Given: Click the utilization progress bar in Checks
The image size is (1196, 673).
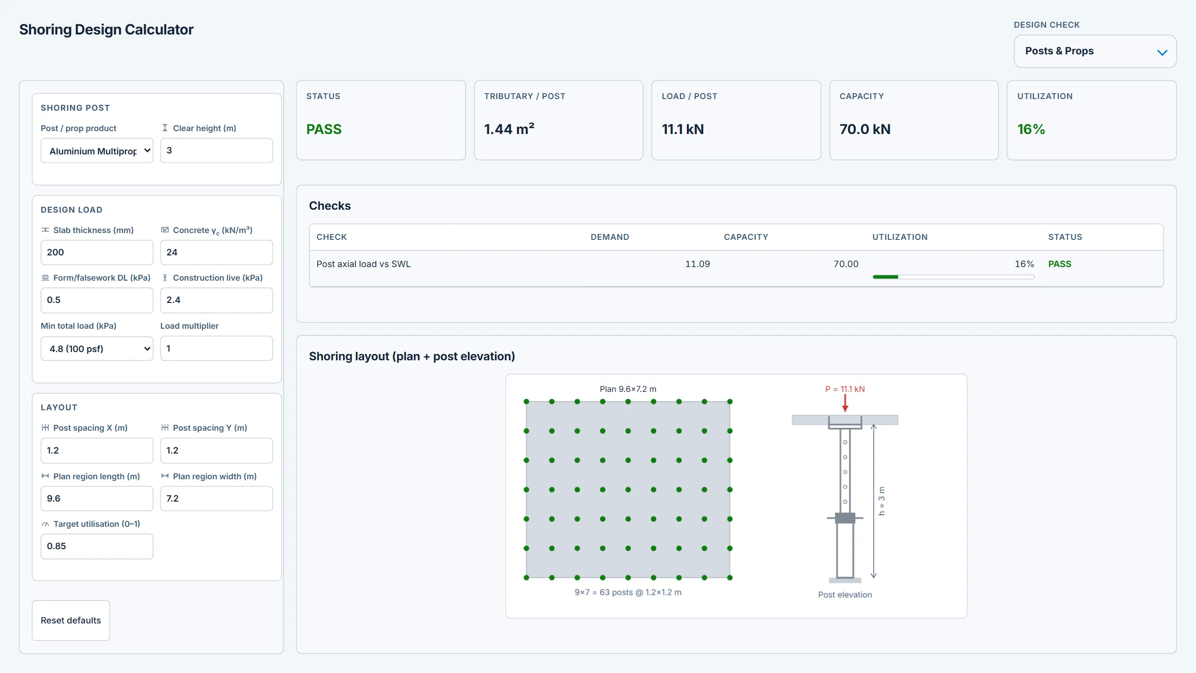Looking at the screenshot, I should pyautogui.click(x=953, y=277).
